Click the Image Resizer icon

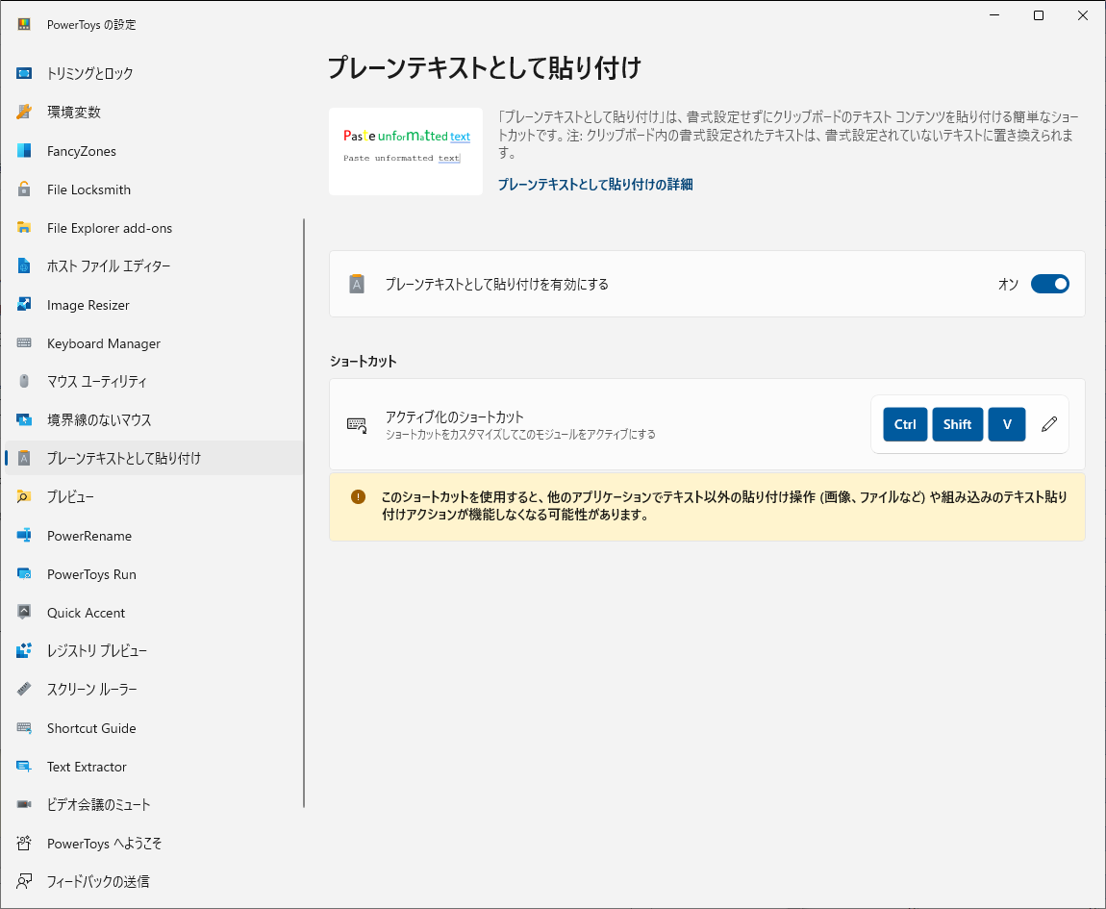point(24,304)
